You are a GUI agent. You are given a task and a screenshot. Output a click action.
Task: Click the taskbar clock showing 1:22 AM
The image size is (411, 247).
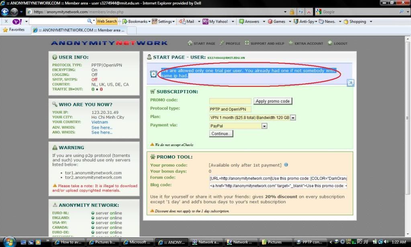tap(399, 242)
